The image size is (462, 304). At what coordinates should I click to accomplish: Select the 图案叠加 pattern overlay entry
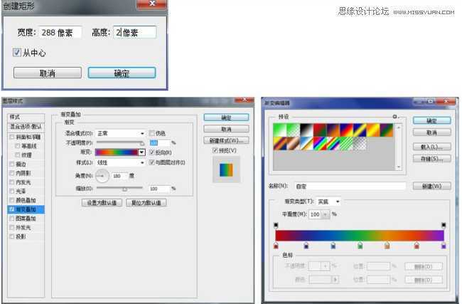[x=26, y=219]
